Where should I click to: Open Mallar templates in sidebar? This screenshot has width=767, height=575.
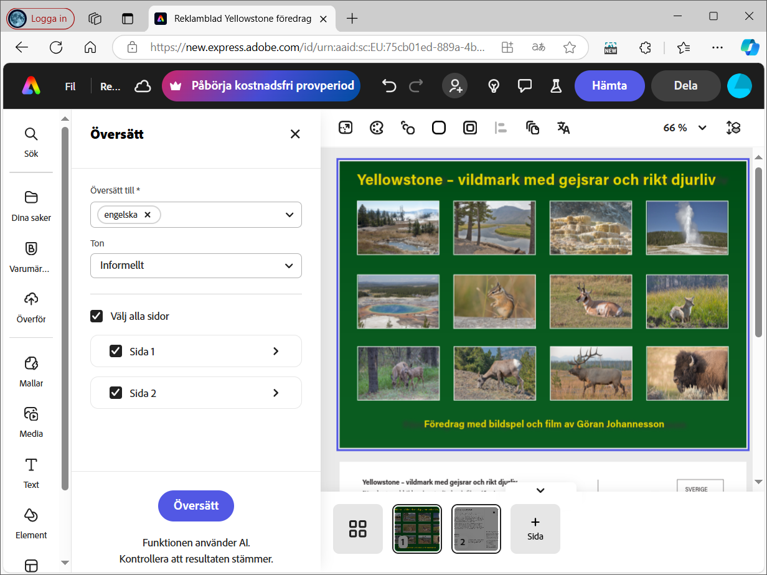pyautogui.click(x=31, y=372)
